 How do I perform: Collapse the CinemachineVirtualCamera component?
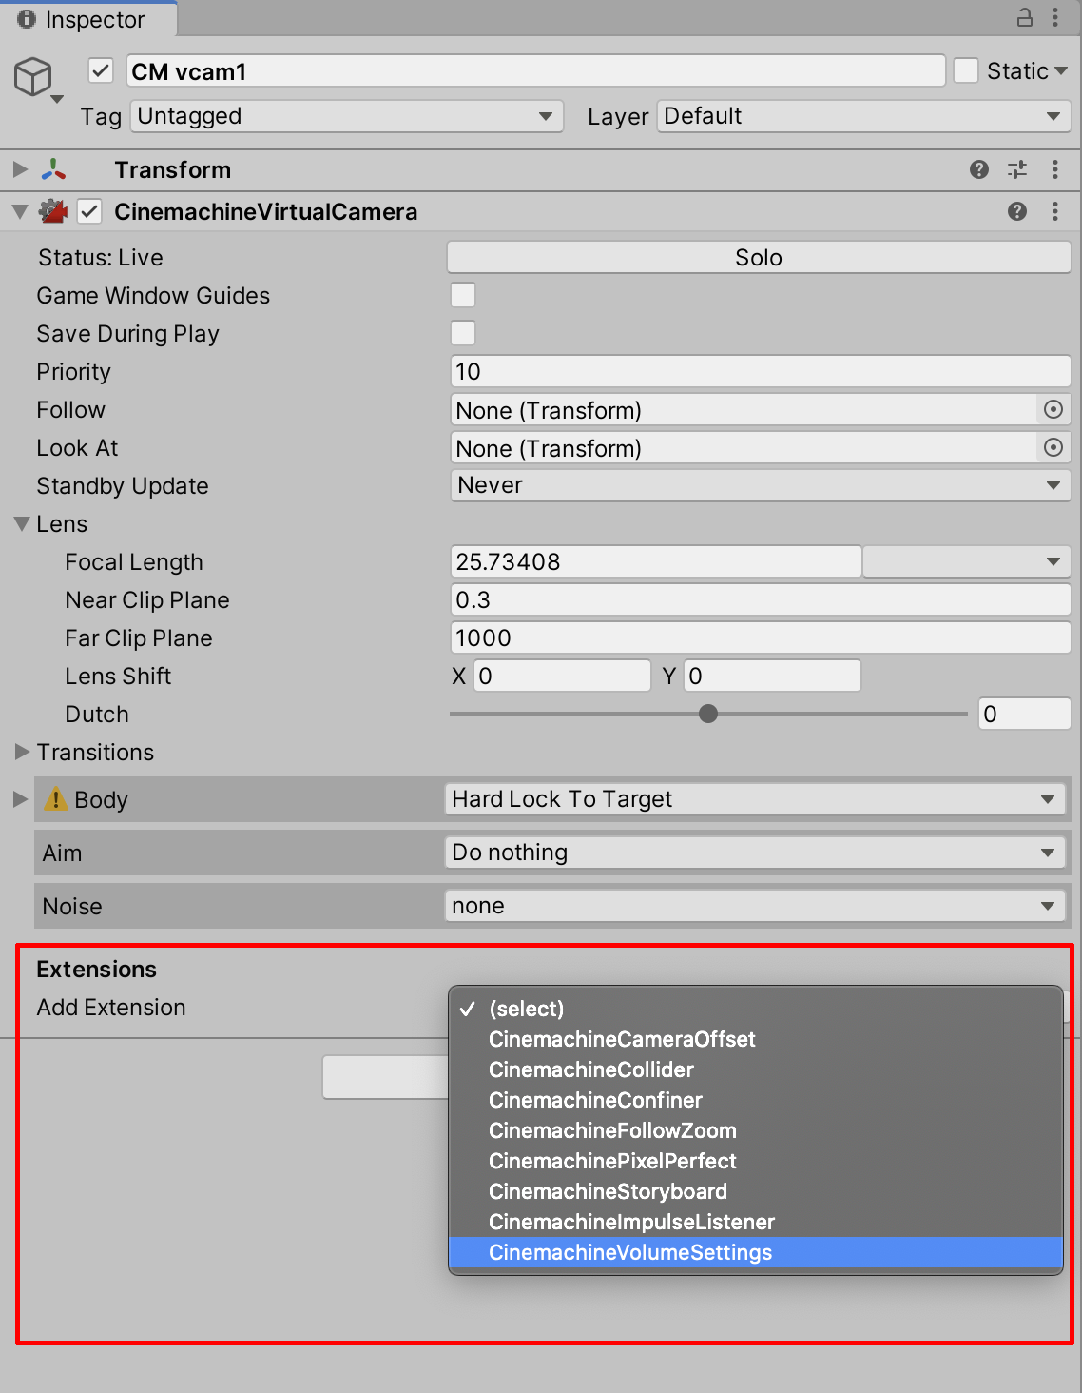[x=20, y=211]
